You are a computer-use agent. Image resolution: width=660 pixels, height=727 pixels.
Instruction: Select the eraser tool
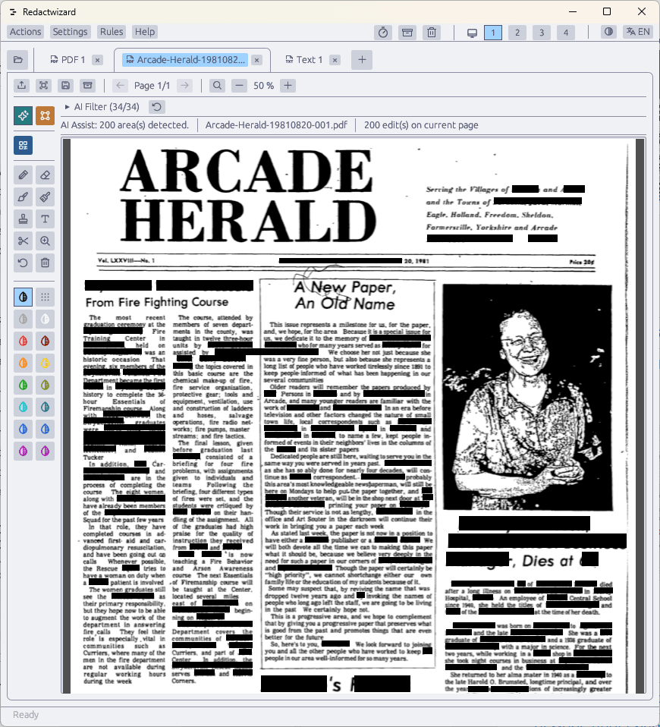click(x=45, y=175)
